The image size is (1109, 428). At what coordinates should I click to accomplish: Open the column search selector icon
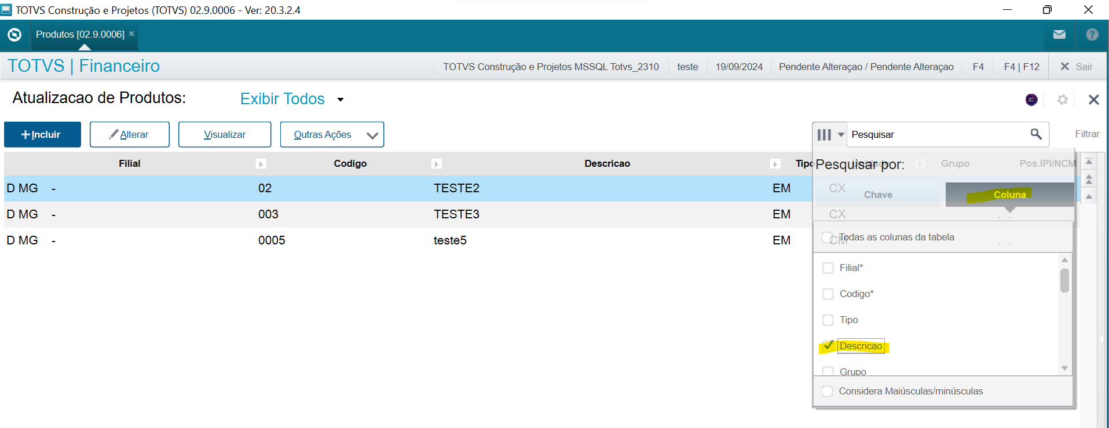(830, 134)
